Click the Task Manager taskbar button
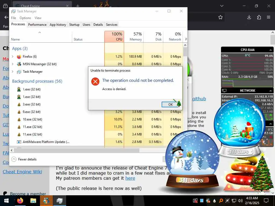Screen dimensions: 275x206 click(59, 201)
